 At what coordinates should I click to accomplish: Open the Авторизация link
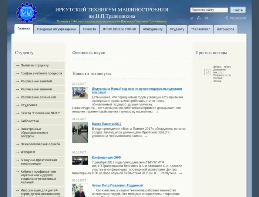point(238,18)
